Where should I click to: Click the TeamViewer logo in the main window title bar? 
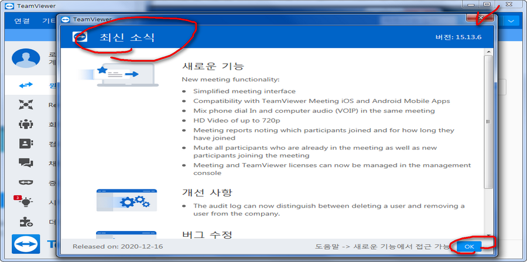(x=10, y=6)
